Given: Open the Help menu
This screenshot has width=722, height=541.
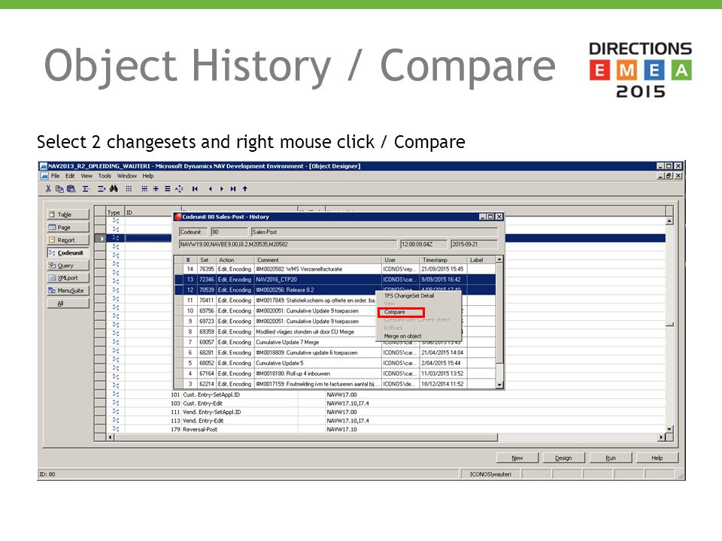Looking at the screenshot, I should click(x=148, y=176).
